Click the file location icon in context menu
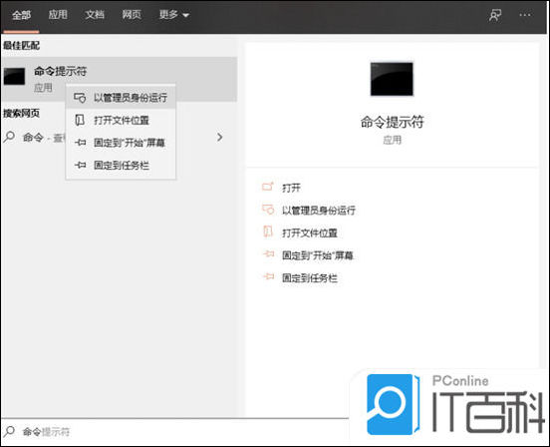Screen dimensions: 550x447 (80, 120)
